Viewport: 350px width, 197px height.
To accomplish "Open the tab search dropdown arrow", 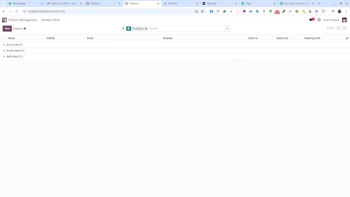I will (3, 4).
